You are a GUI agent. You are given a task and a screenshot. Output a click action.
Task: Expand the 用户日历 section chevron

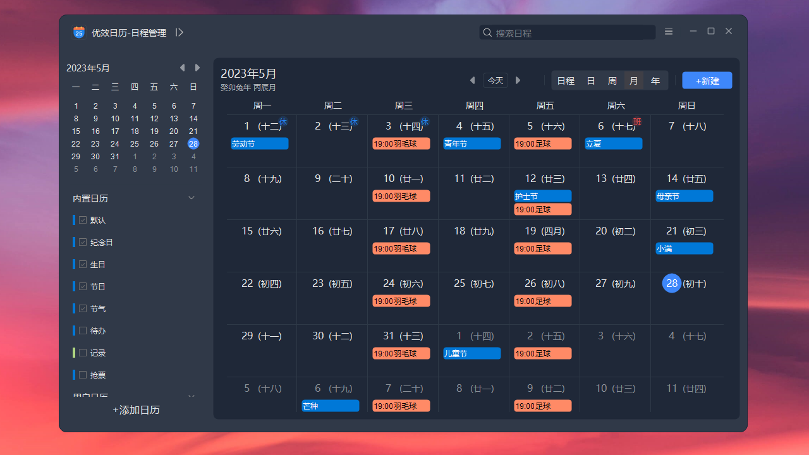[x=192, y=396]
